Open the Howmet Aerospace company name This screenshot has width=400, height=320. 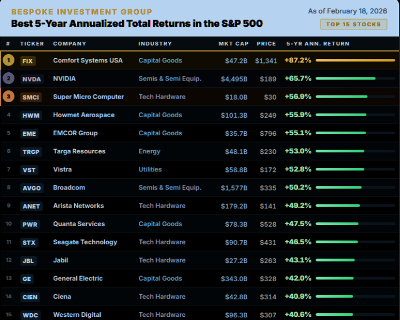[x=84, y=115]
